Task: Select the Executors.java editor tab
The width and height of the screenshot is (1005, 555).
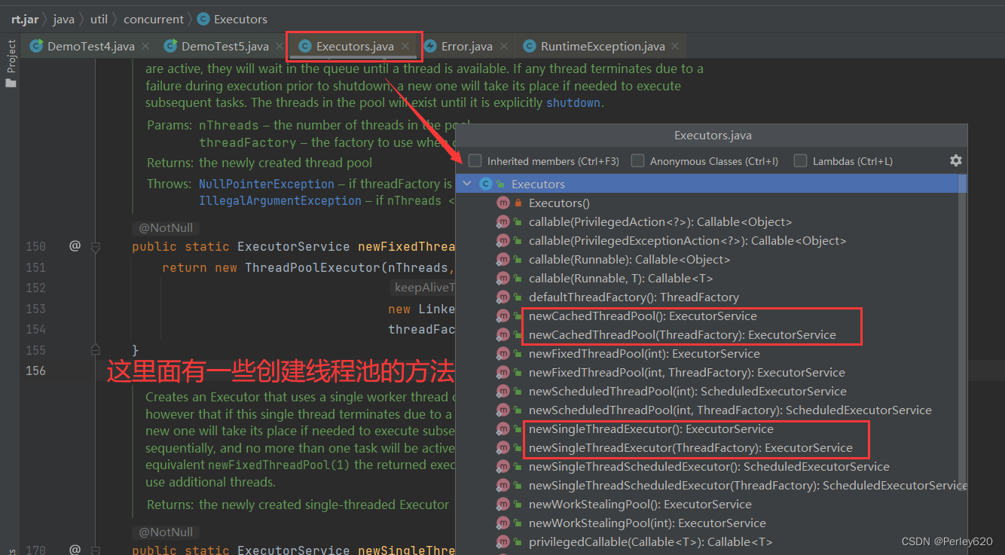Action: pyautogui.click(x=354, y=47)
